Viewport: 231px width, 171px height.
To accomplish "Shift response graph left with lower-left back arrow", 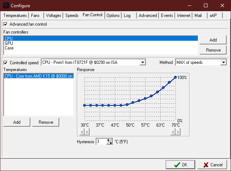I will 82,132.
